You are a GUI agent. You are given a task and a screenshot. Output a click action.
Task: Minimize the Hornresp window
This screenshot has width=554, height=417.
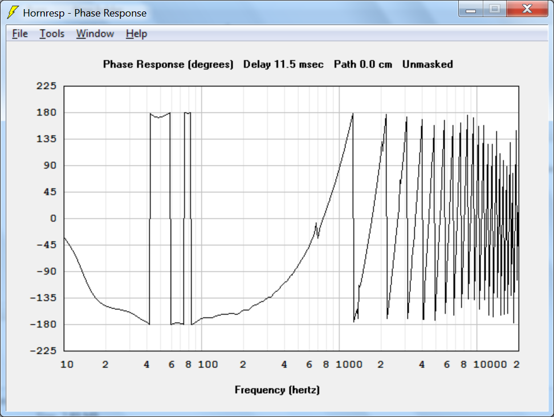point(471,9)
